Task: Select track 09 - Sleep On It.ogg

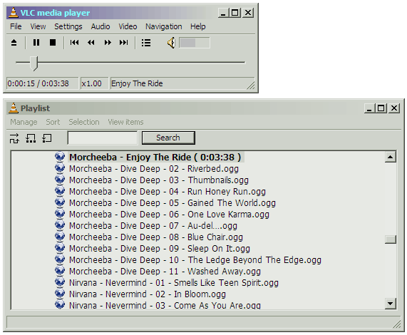Action: [160, 249]
